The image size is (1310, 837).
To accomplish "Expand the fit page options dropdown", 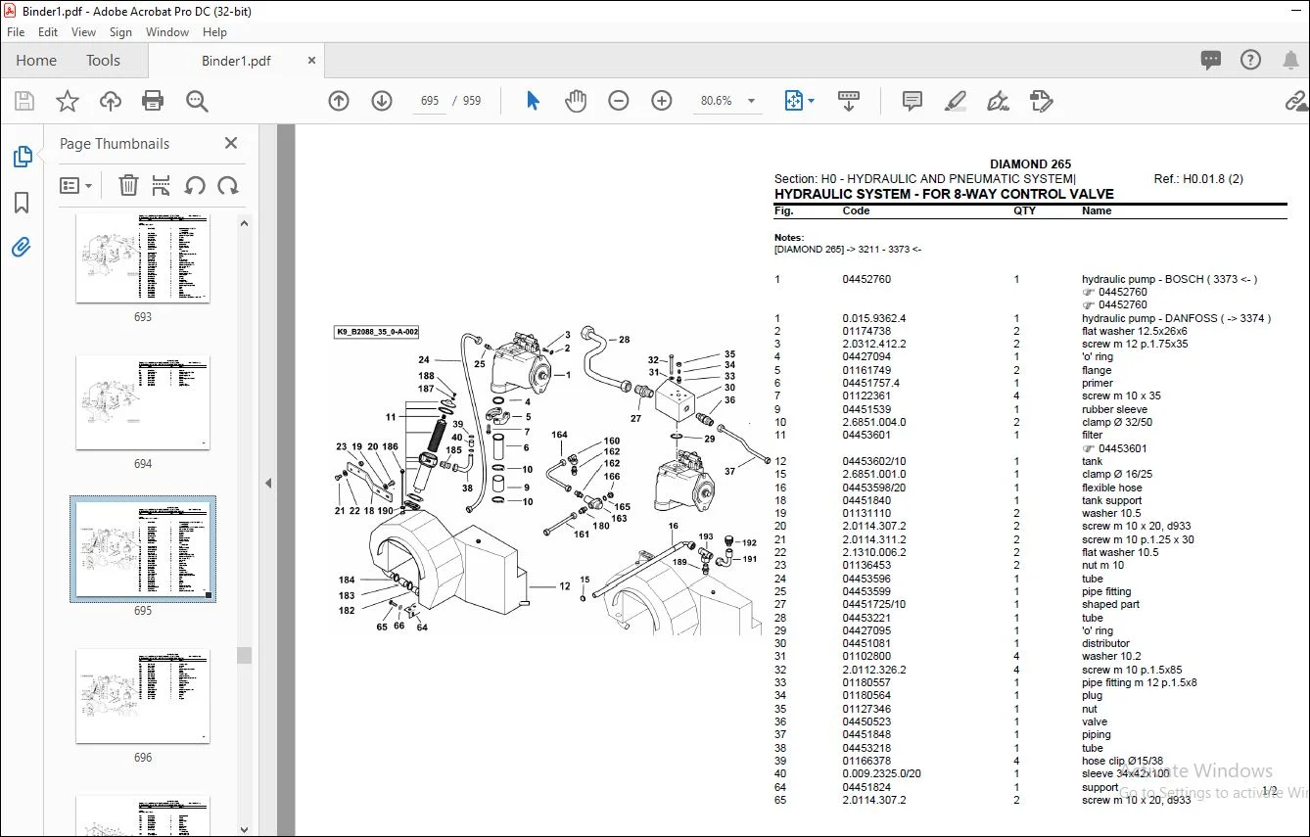I will 811,101.
